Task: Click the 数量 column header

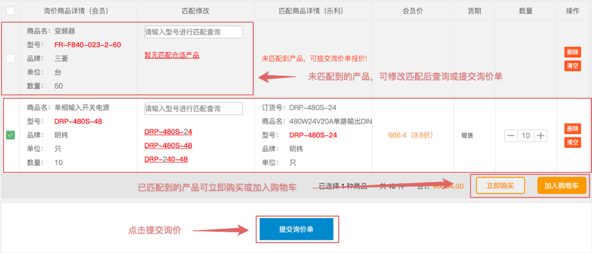Action: [x=526, y=11]
